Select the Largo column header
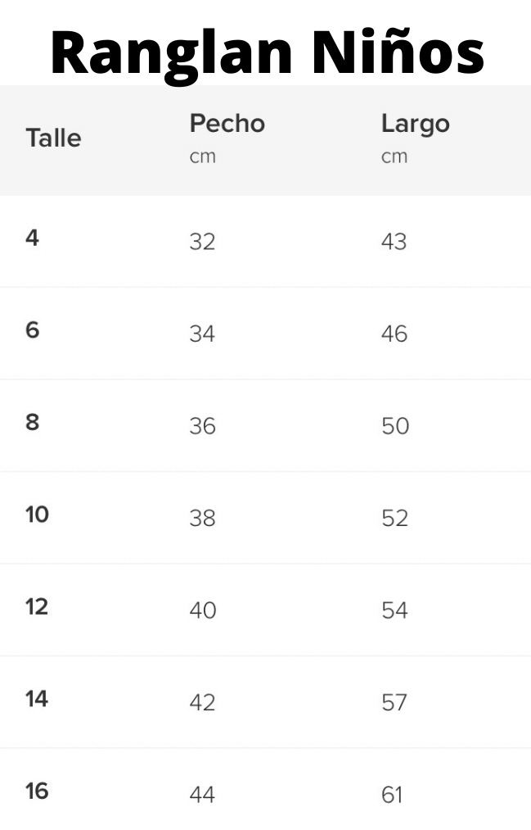 pos(416,125)
